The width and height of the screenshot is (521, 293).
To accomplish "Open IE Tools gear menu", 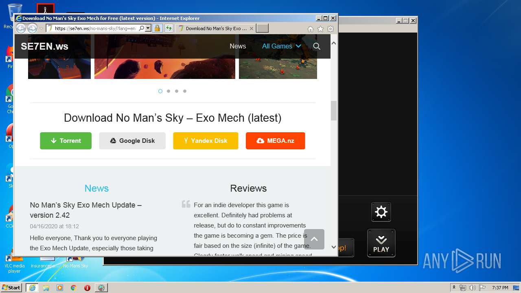I will (x=331, y=29).
